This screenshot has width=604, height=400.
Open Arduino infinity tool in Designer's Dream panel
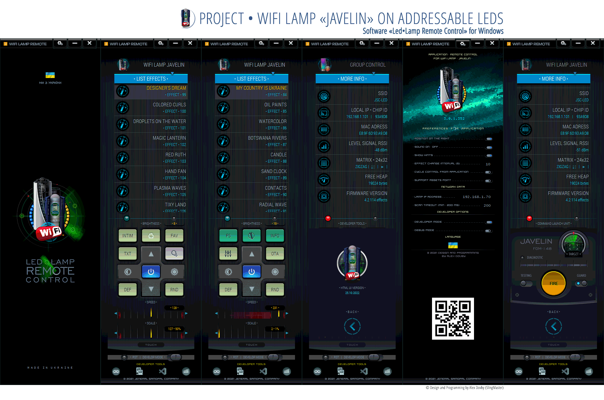[116, 371]
